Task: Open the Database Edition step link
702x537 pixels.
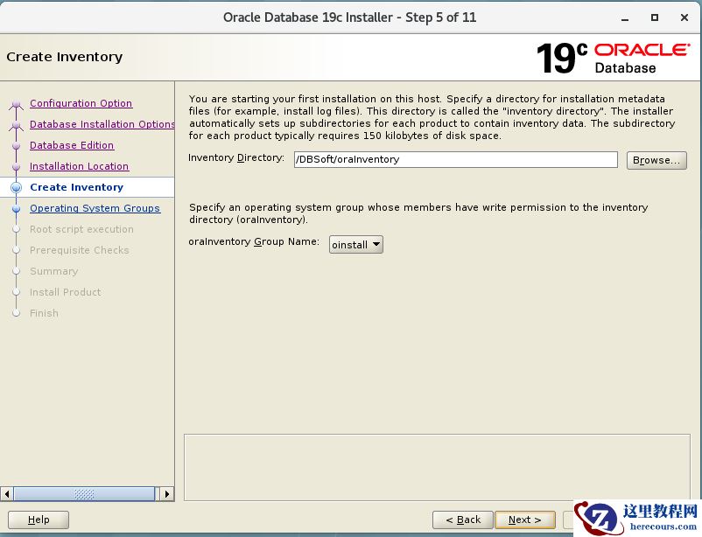Action: (x=72, y=145)
